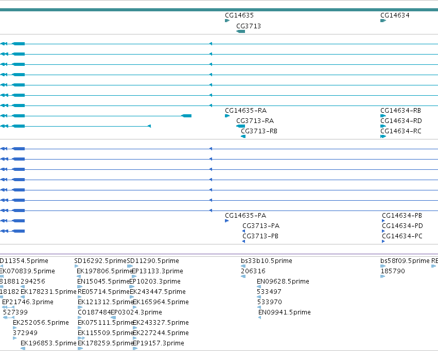The height and width of the screenshot is (351, 438).
Task: Choose the CG14634-PB protein feature
Action: [383, 221]
